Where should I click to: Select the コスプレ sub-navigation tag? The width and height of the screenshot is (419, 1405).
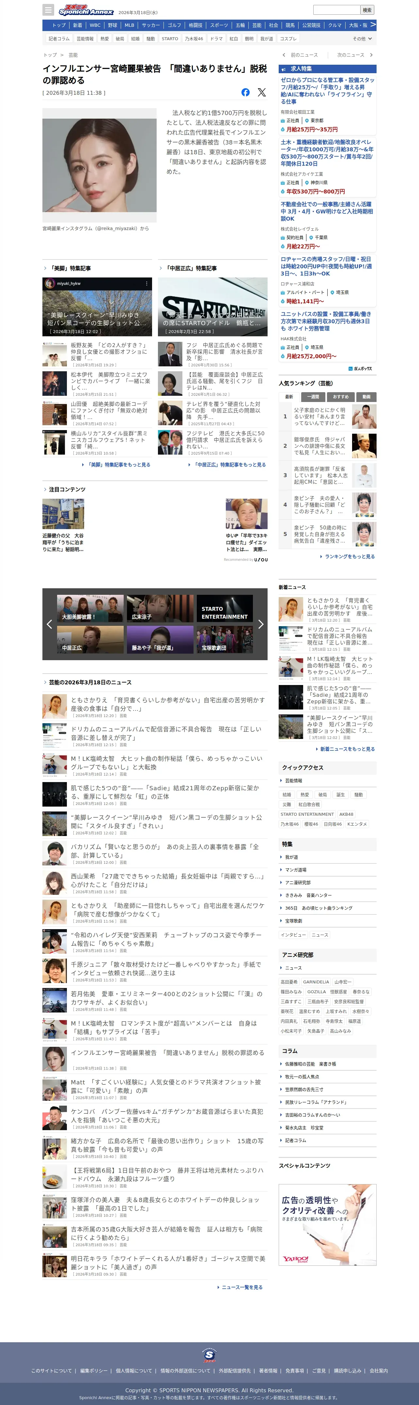(288, 39)
